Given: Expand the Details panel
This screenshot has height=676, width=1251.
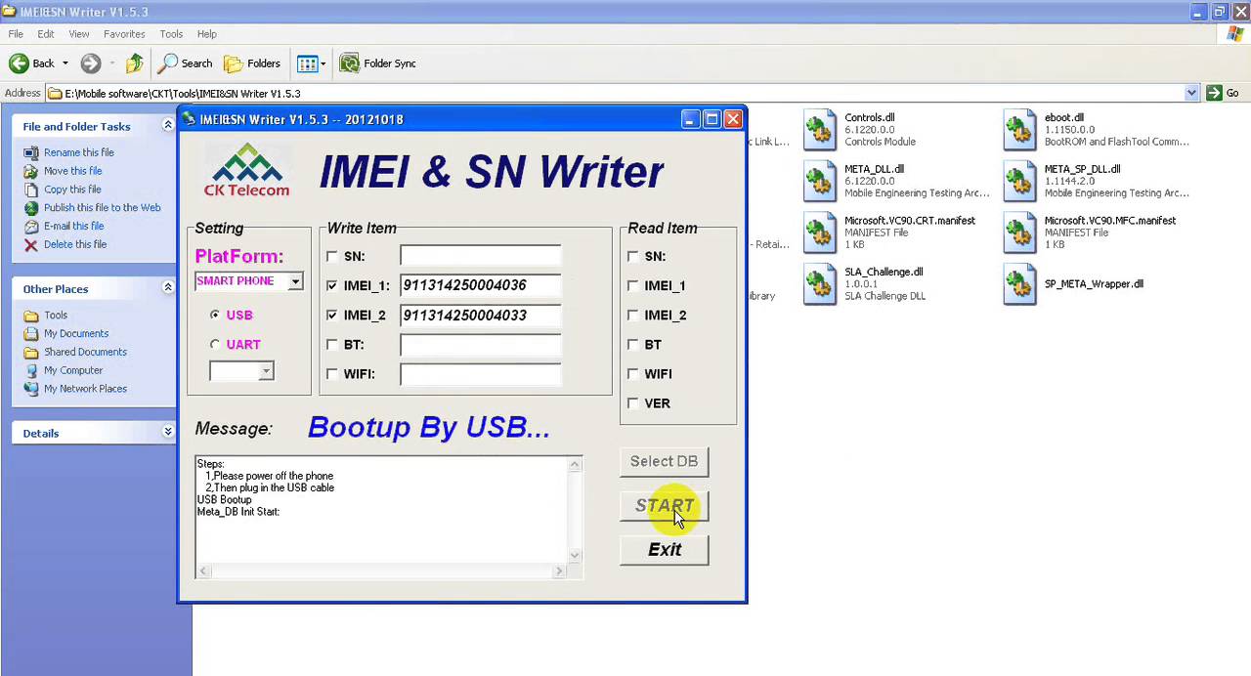Looking at the screenshot, I should coord(168,432).
